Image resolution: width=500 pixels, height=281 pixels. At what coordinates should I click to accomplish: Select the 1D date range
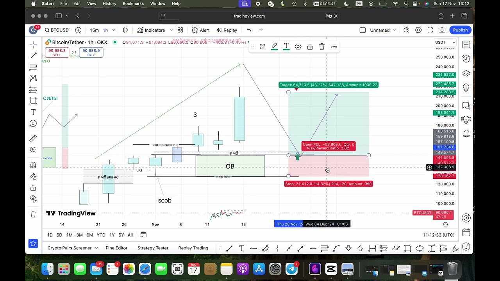[x=50, y=235]
